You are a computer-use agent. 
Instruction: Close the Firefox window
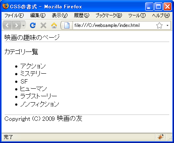point(167,6)
